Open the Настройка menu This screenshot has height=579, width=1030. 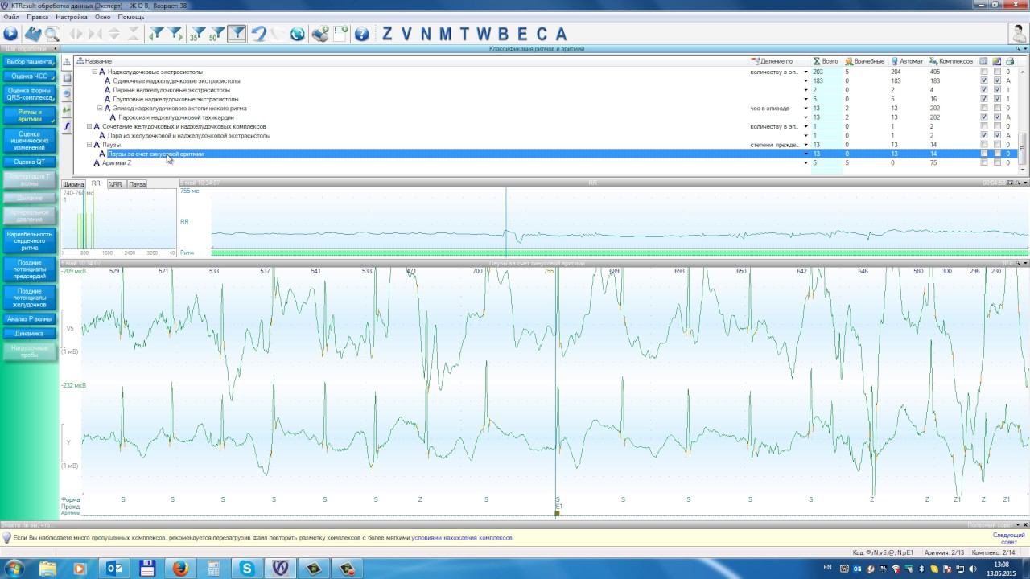[x=72, y=16]
